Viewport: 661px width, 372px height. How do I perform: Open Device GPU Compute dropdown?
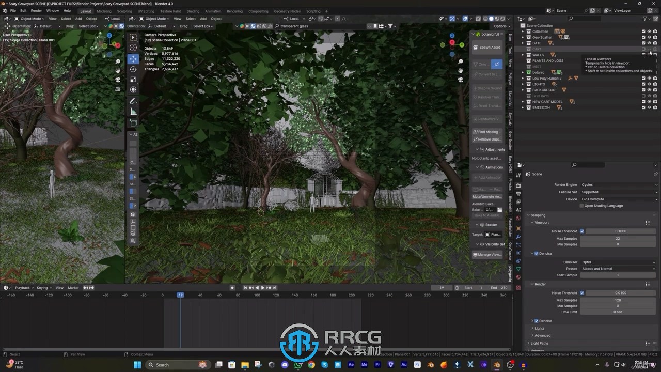[x=619, y=199]
